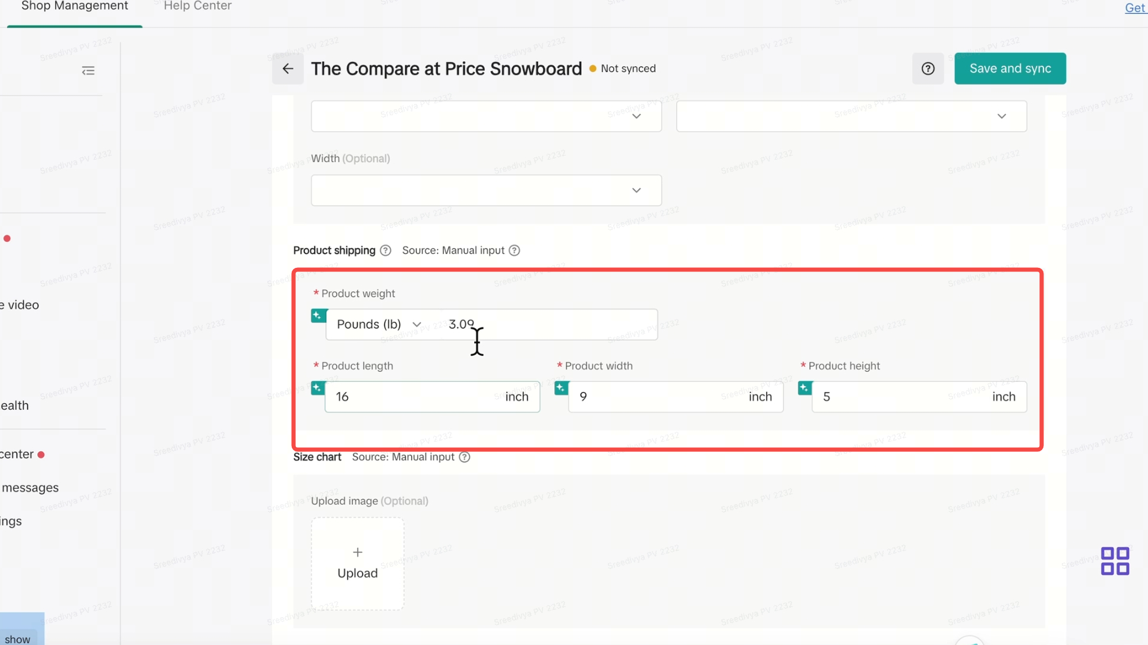Image resolution: width=1148 pixels, height=645 pixels.
Task: Click AI sparkle icon next to Product weight
Action: point(318,315)
